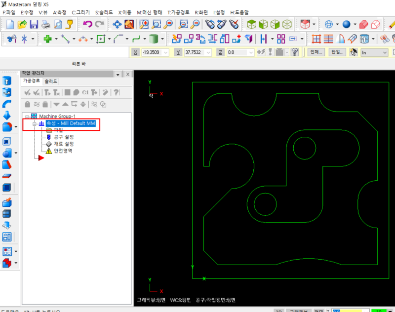Click the G1 post-process icon
Image resolution: width=395 pixels, height=312 pixels.
(85, 92)
